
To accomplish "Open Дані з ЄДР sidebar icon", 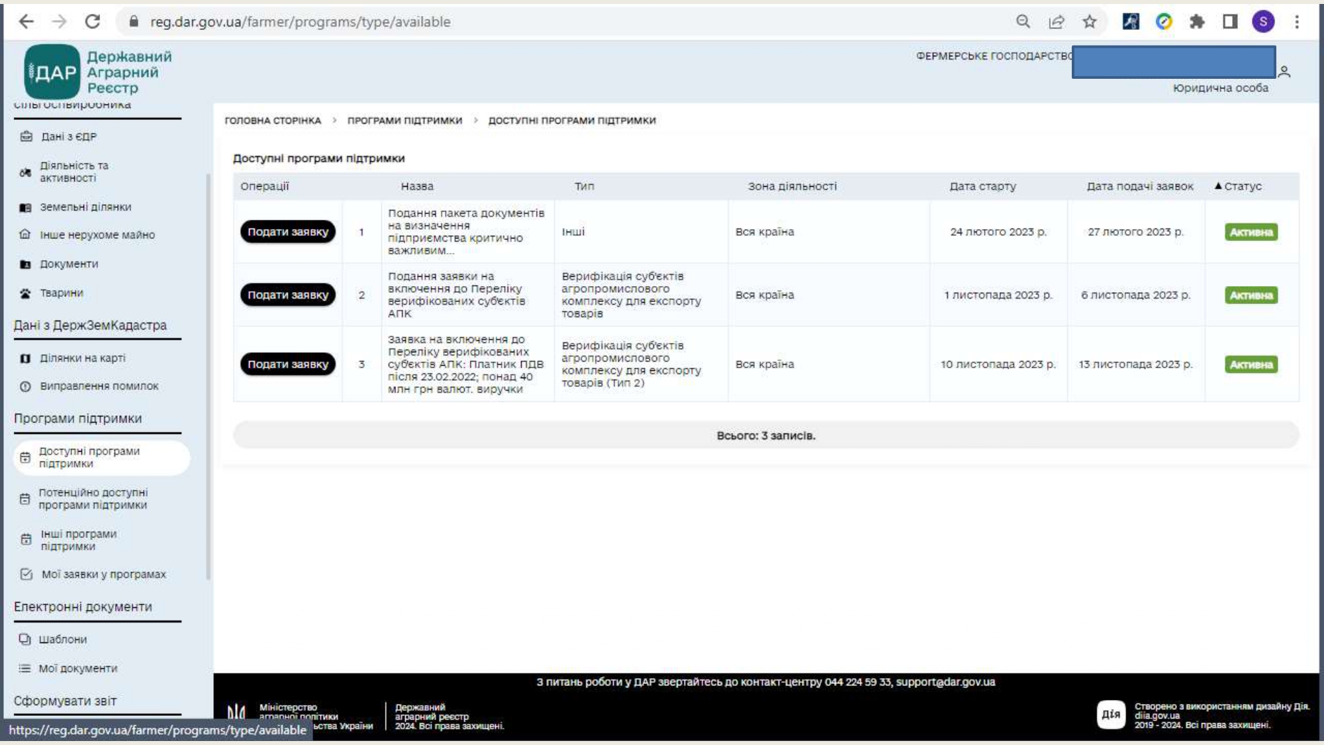I will coord(26,136).
